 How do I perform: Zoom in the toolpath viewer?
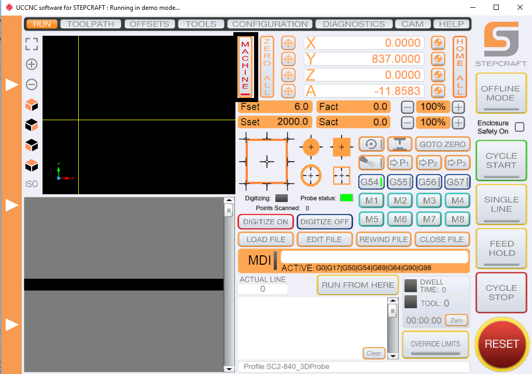[32, 64]
